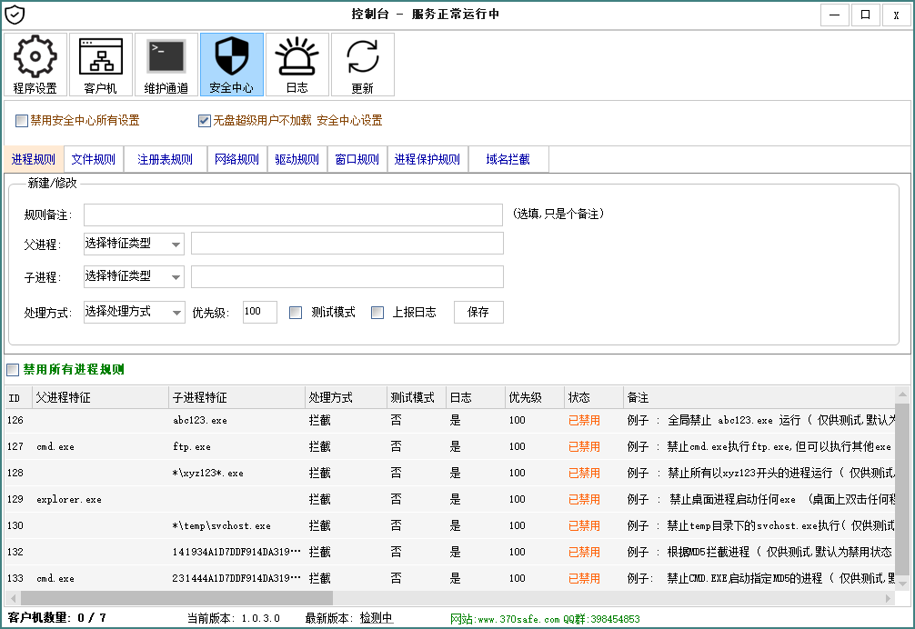The width and height of the screenshot is (915, 629).
Task: Open 日志 siren icon
Action: click(297, 65)
